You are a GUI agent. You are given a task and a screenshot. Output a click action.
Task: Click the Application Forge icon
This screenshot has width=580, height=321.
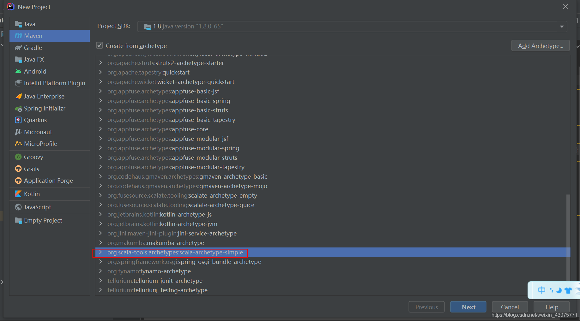tap(18, 181)
